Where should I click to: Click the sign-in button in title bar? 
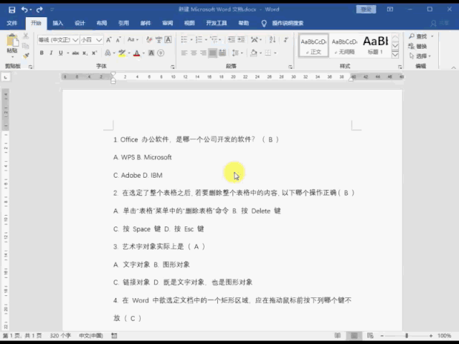(366, 9)
